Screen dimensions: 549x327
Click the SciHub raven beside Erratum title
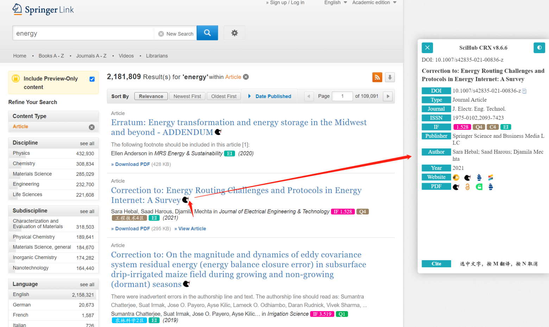click(x=218, y=132)
